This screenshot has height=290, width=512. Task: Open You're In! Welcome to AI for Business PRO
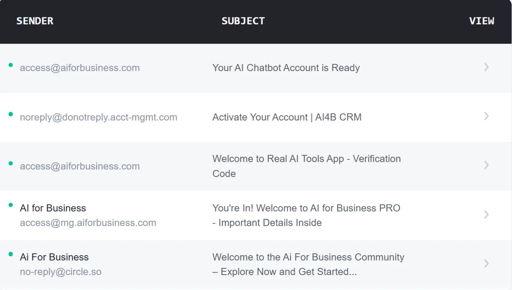pyautogui.click(x=306, y=215)
